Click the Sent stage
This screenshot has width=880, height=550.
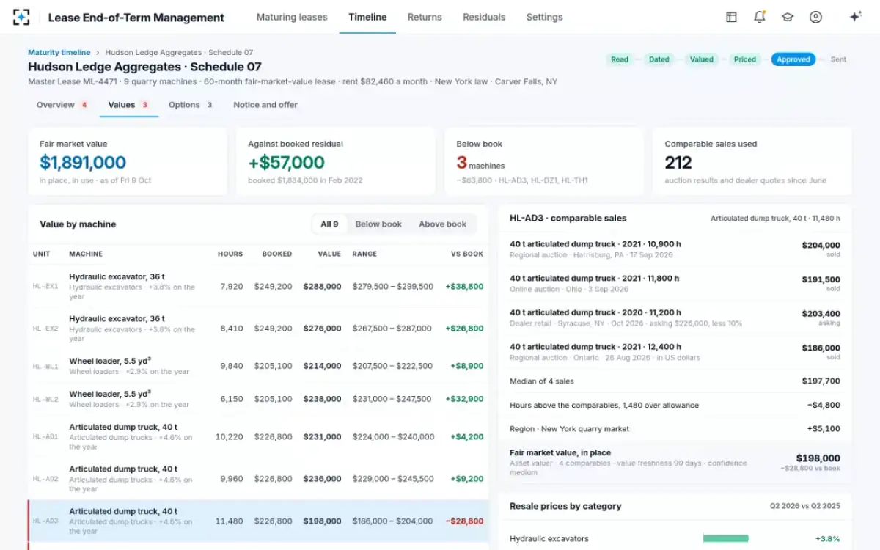point(838,59)
